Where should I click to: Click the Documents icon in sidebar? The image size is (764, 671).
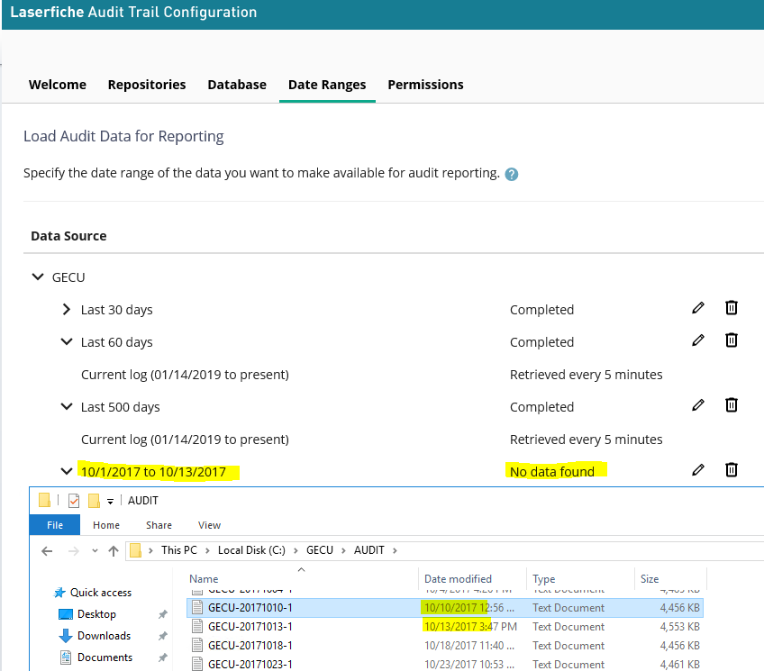click(65, 657)
